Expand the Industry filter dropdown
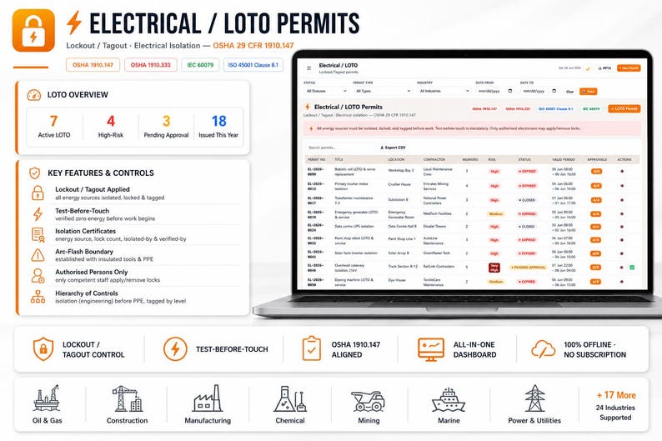Viewport: 662px width, 441px height. point(444,91)
